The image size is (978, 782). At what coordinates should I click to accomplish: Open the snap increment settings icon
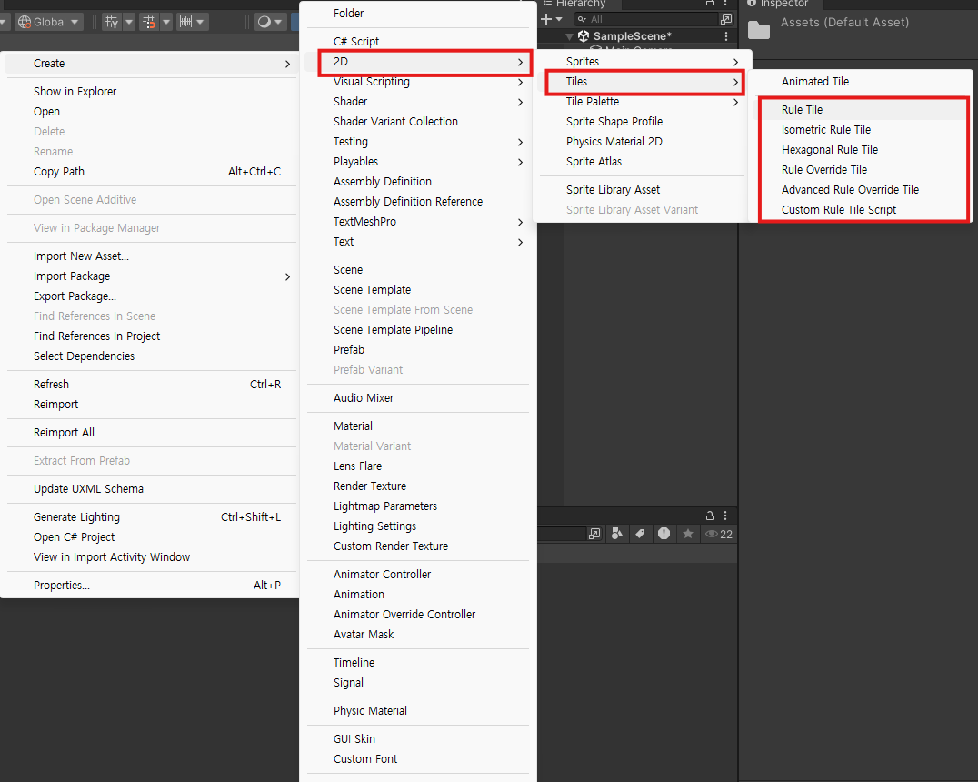click(x=185, y=23)
